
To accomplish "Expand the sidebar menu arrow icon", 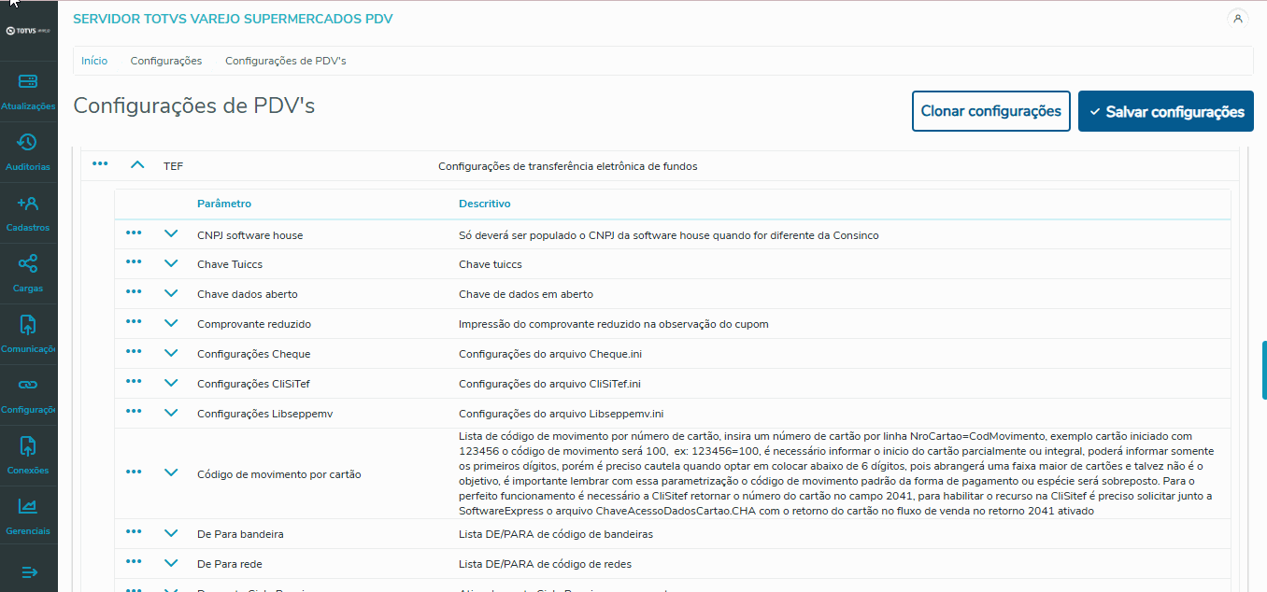I will pyautogui.click(x=28, y=571).
